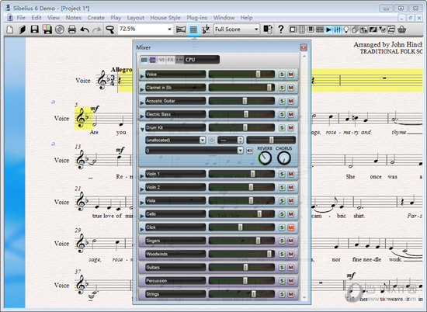The height and width of the screenshot is (312, 427).
Task: Open the File menu
Action: [21, 18]
